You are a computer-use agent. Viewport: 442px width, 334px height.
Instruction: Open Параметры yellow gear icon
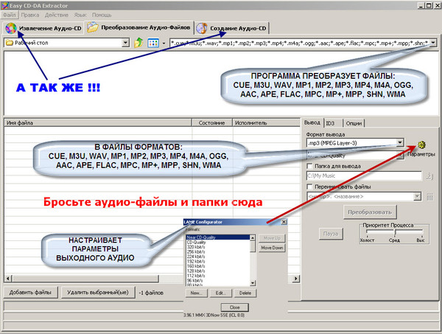click(421, 145)
